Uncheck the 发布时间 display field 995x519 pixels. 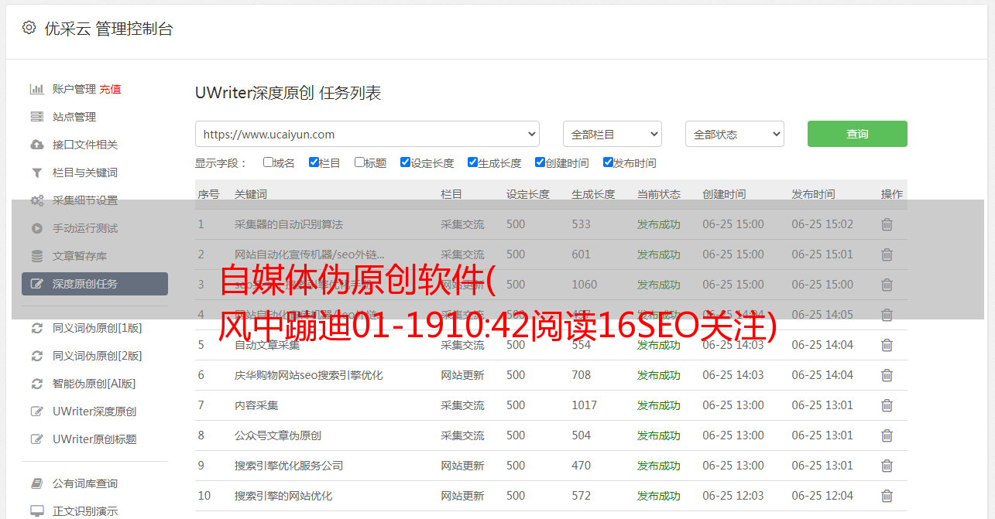(x=608, y=162)
